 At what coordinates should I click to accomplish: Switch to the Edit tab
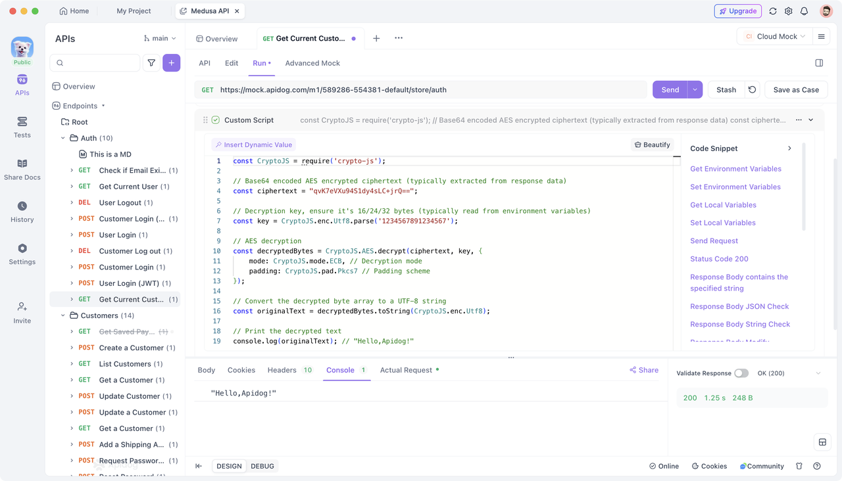point(232,63)
